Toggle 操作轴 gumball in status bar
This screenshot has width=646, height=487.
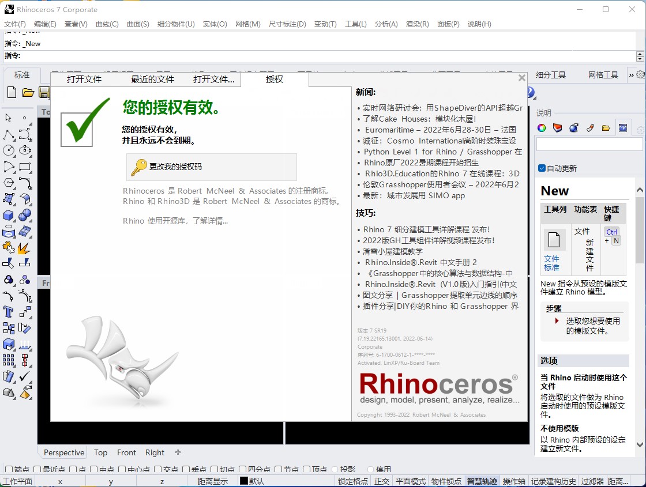(x=514, y=481)
